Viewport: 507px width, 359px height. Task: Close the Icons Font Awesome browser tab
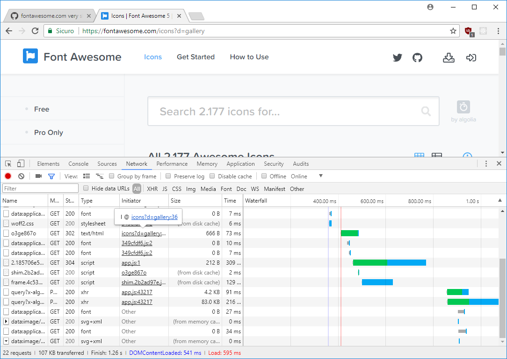tap(179, 16)
